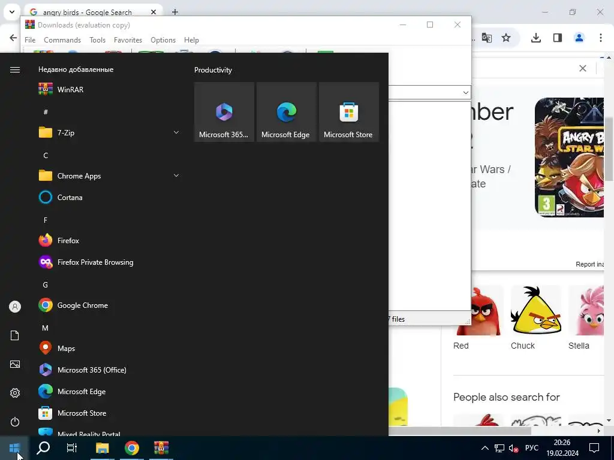Open Documents from the Start sidebar
The height and width of the screenshot is (460, 614).
click(15, 335)
